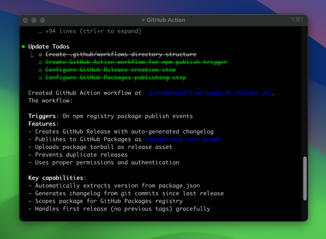This screenshot has height=239, width=326.
Task: Toggle checkbox for npm publish trigger workflow todo
Action: click(40, 62)
